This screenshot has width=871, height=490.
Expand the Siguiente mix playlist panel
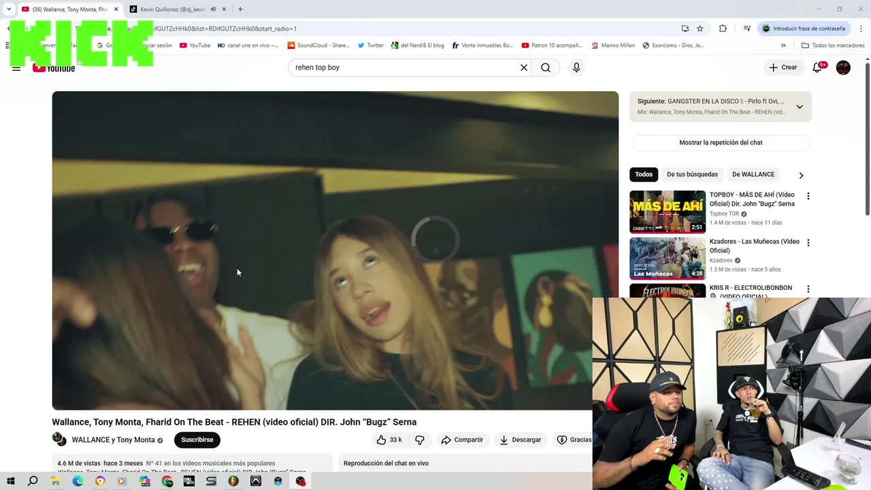pyautogui.click(x=800, y=107)
